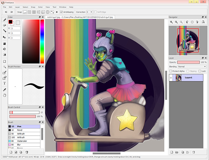Rotate canvas right in Navigator
The height and width of the screenshot is (160, 209).
[x=197, y=22]
